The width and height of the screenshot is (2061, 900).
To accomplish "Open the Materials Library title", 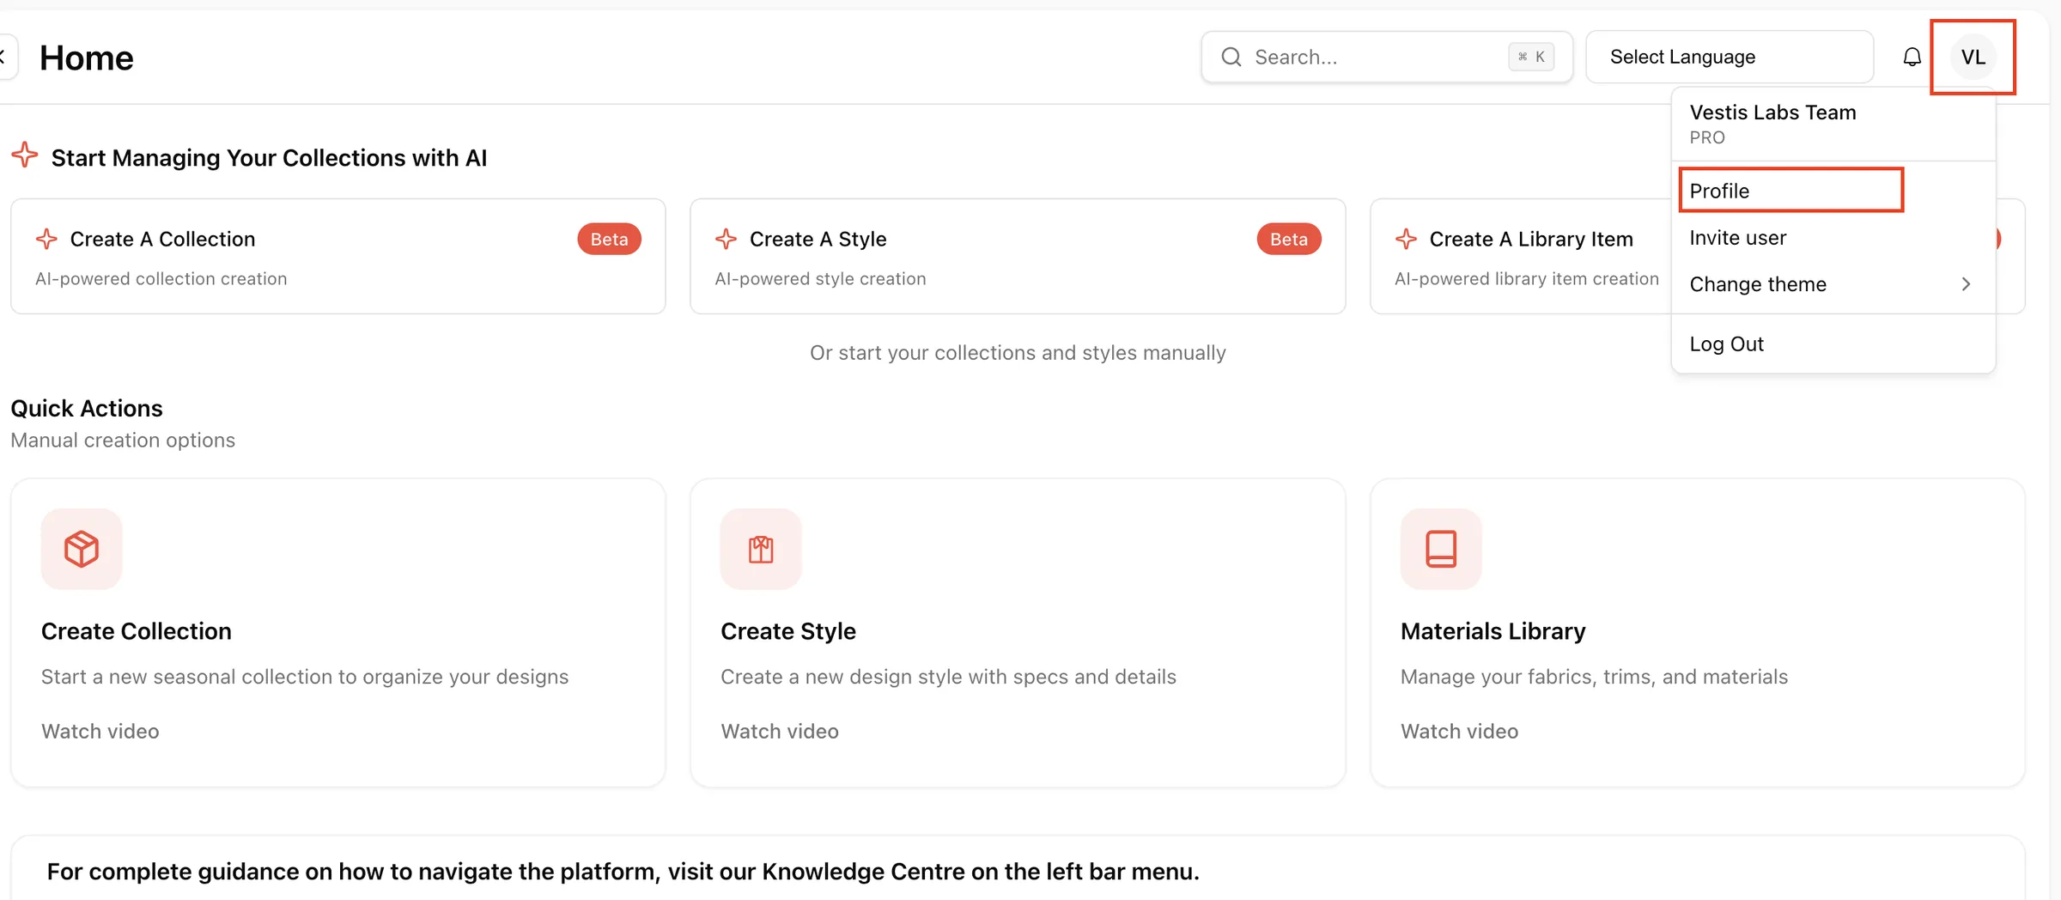I will [x=1493, y=631].
